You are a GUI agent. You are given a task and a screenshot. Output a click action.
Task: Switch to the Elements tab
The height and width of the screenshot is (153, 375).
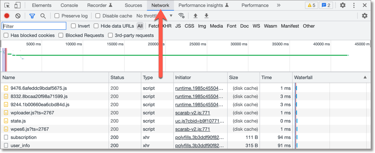[x=42, y=5]
